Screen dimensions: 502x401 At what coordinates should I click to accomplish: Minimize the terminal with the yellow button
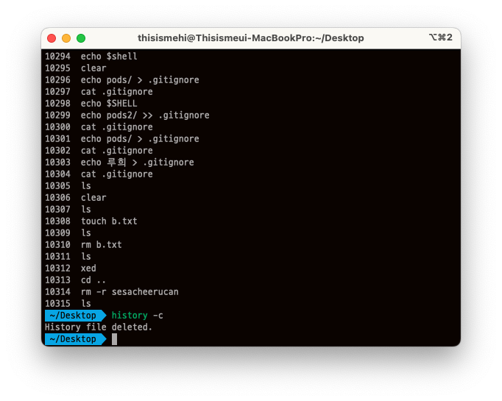pyautogui.click(x=66, y=38)
